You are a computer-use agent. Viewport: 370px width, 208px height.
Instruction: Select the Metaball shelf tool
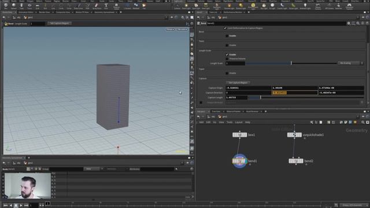[x=136, y=6]
